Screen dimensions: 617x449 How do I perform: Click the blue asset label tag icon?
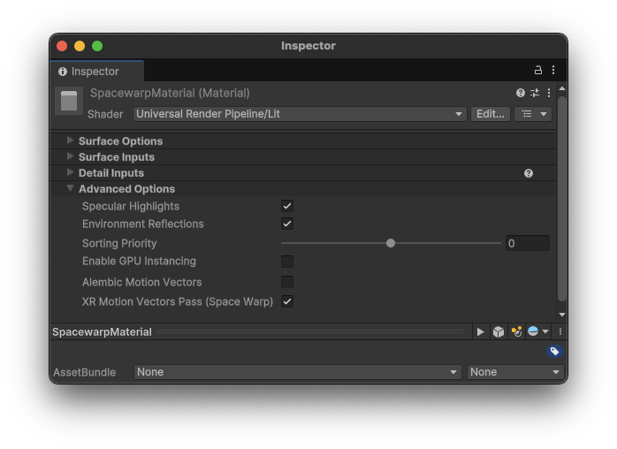pos(554,352)
